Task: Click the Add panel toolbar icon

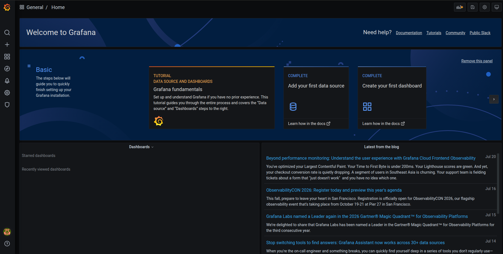Action: tap(460, 7)
